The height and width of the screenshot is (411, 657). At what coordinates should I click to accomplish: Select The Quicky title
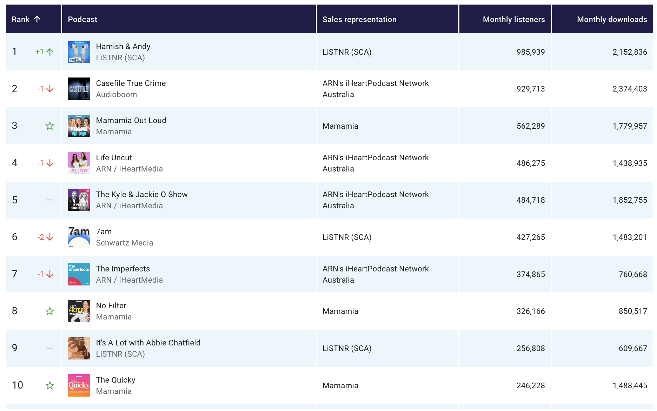pos(115,380)
